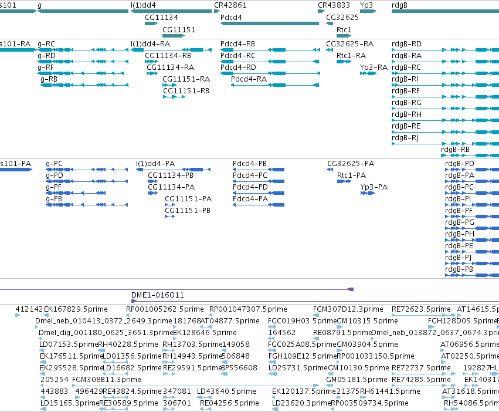499x412 pixels.
Task: Click the rdgB-RB transcript label
Action: point(455,150)
